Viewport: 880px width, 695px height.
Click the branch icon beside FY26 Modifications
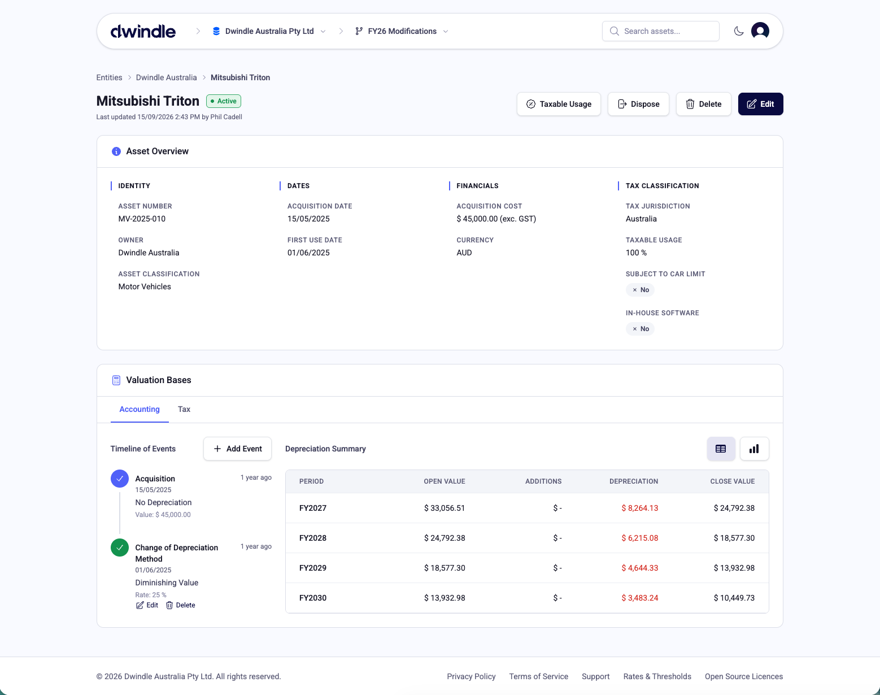tap(359, 31)
